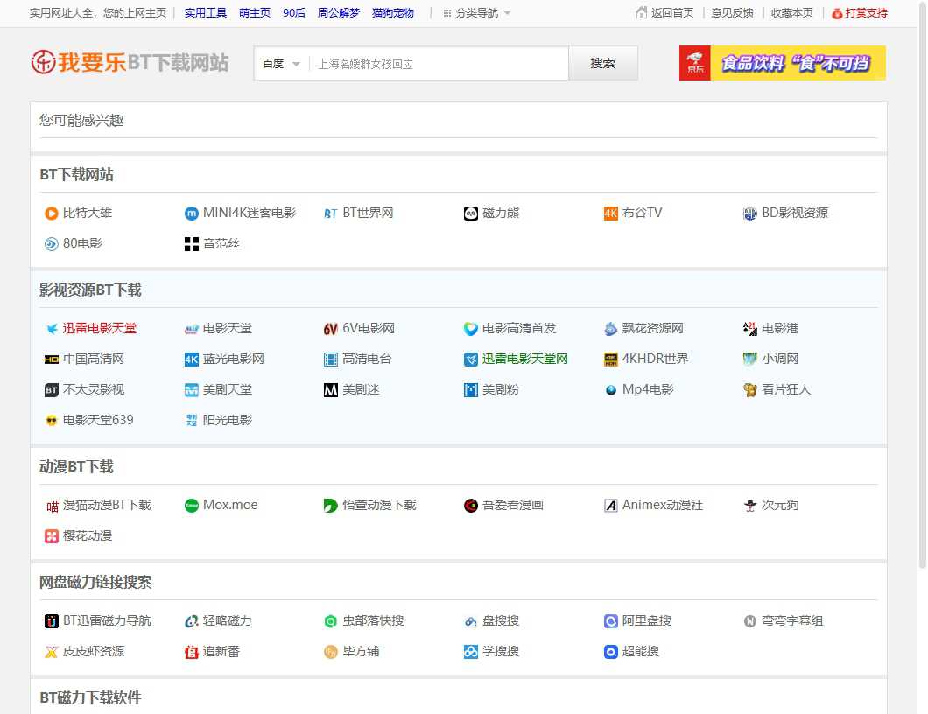Click the 比特大雄 site icon
The width and height of the screenshot is (928, 714).
pyautogui.click(x=52, y=213)
